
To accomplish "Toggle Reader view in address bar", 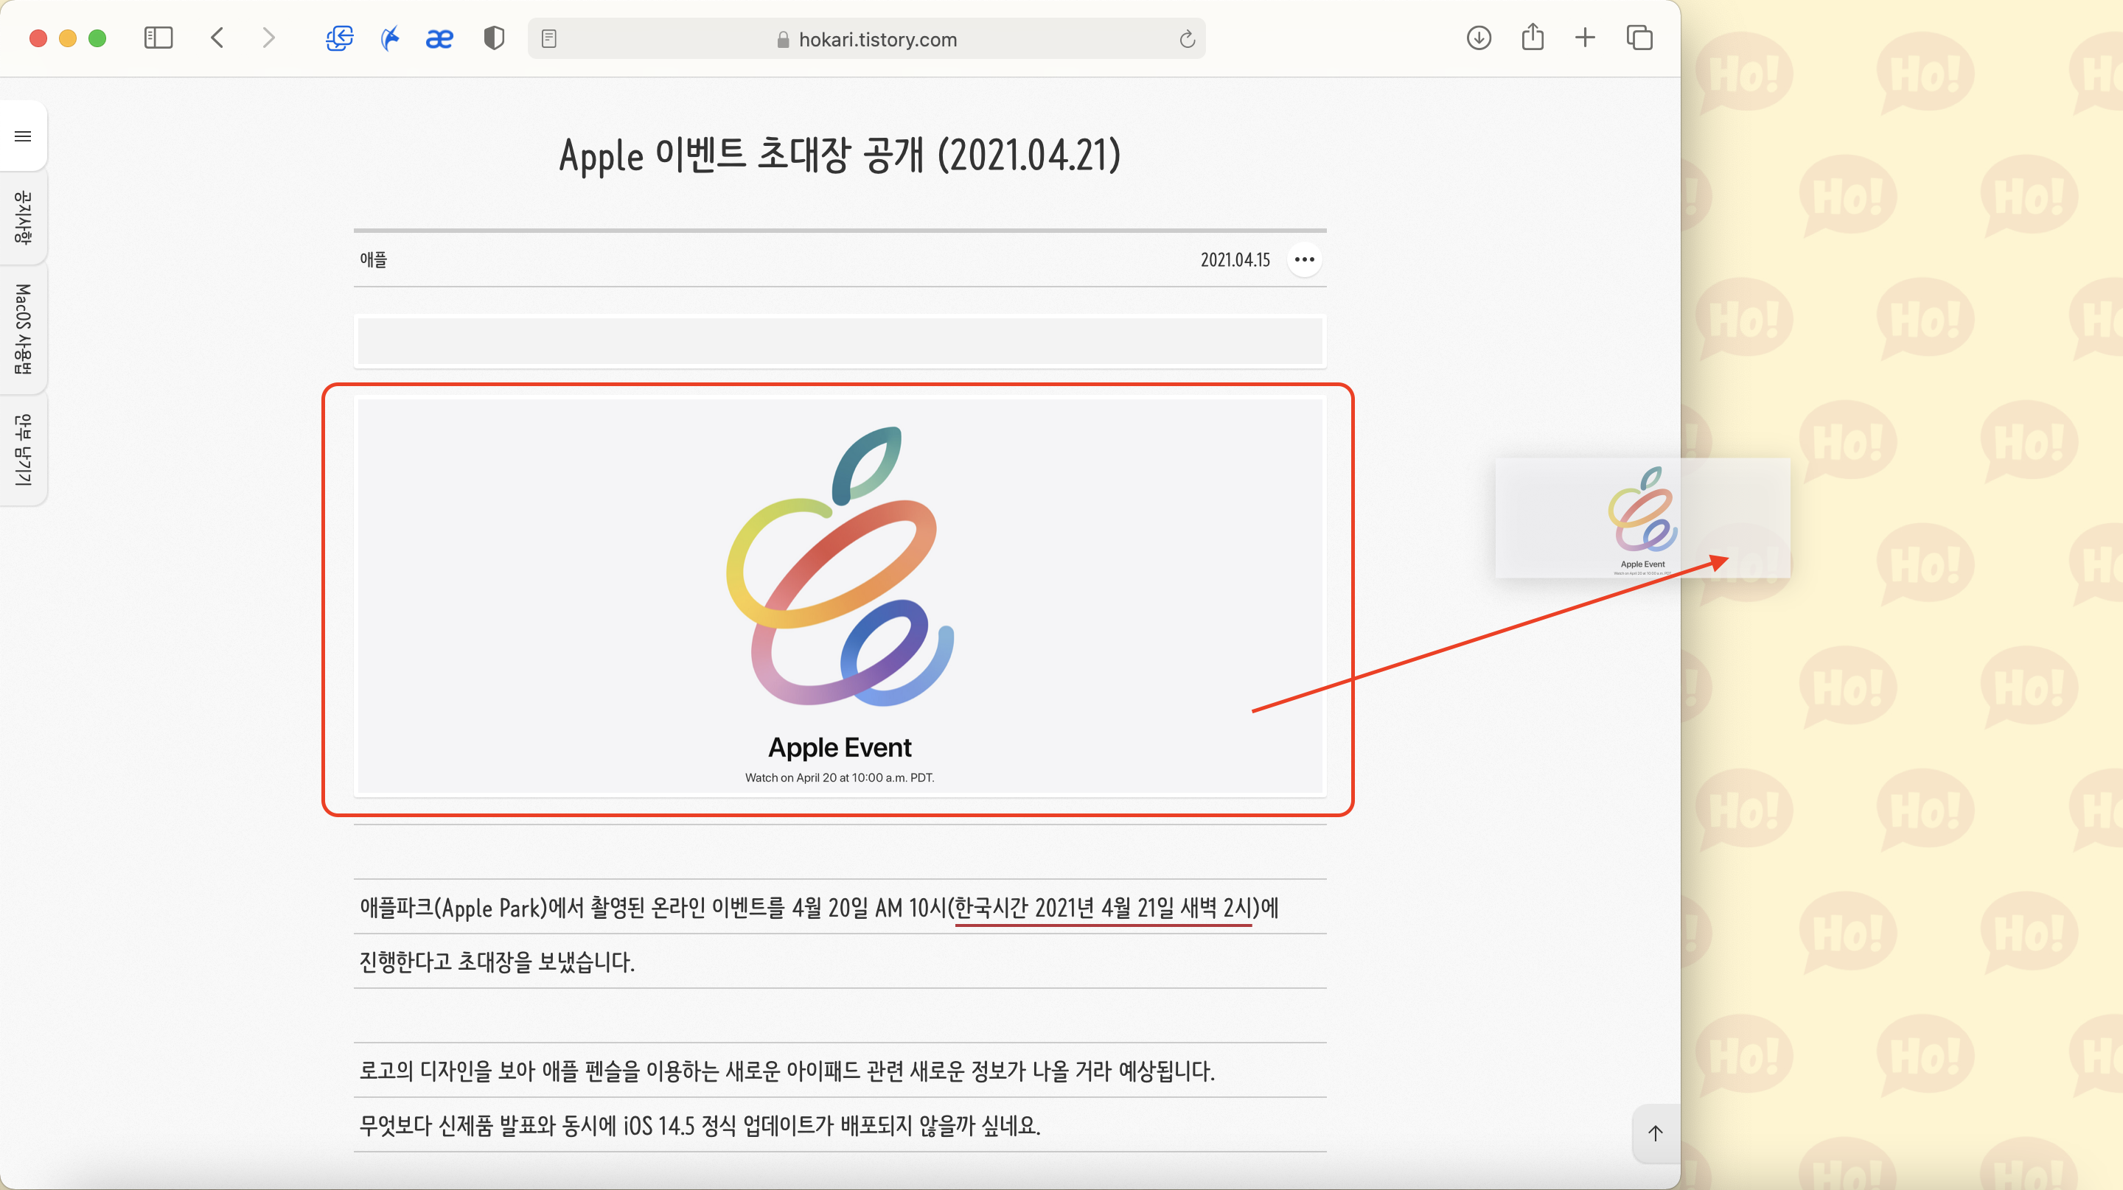I will coord(549,39).
